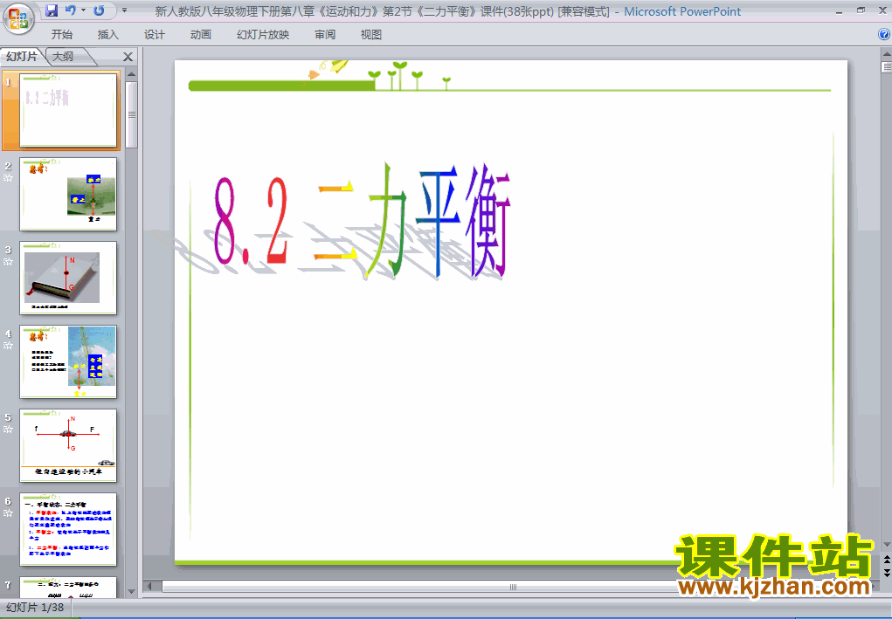Viewport: 892px width, 619px height.
Task: Restore down the PowerPoint window
Action: click(861, 10)
